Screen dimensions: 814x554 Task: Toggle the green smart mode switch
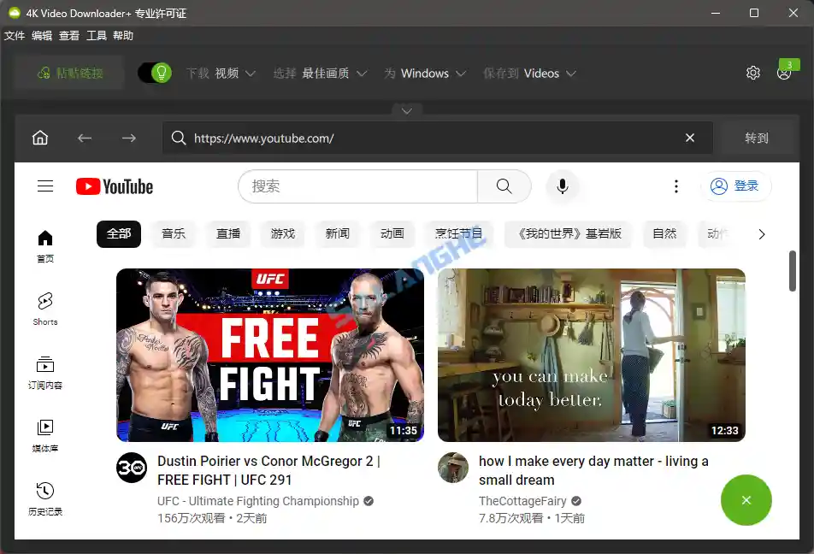(155, 73)
